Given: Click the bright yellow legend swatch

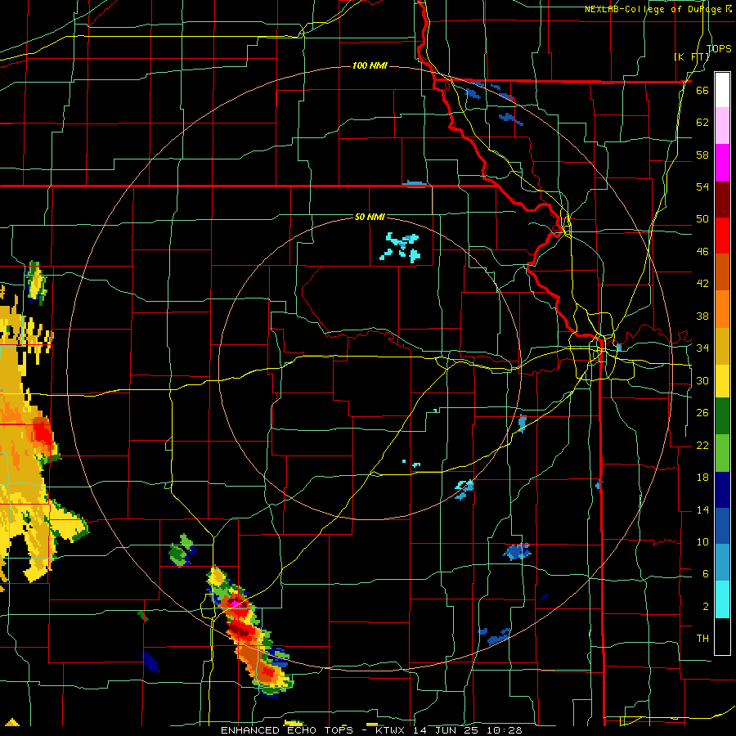Looking at the screenshot, I should click(x=722, y=381).
